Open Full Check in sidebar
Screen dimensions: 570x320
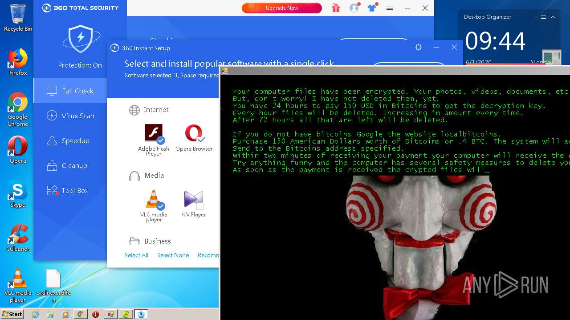pyautogui.click(x=70, y=91)
